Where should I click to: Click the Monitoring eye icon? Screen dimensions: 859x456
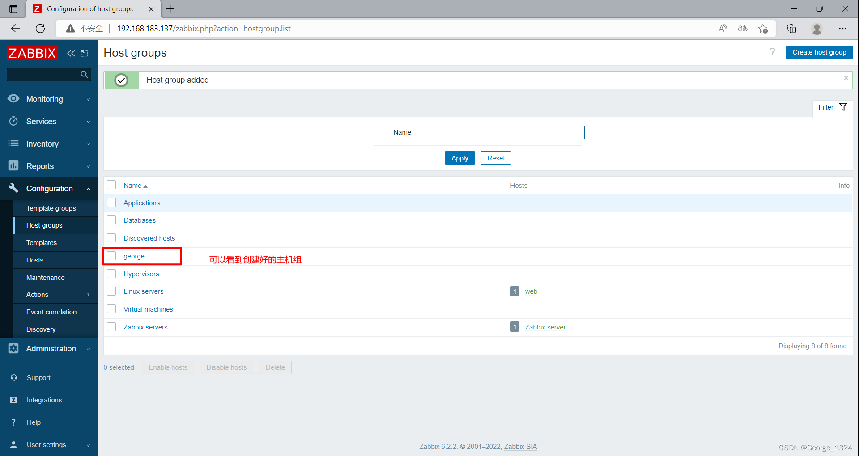[x=13, y=99]
